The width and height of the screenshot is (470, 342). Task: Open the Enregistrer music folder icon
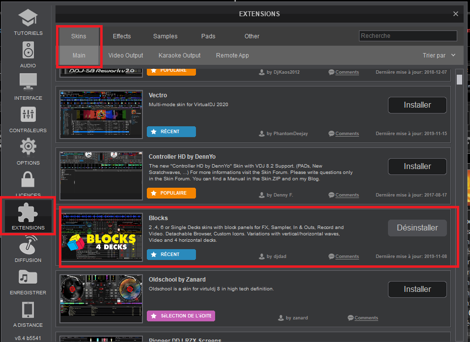pos(28,279)
